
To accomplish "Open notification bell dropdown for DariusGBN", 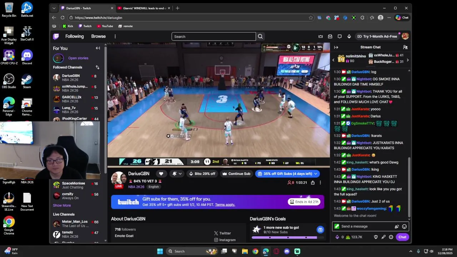I will (177, 174).
